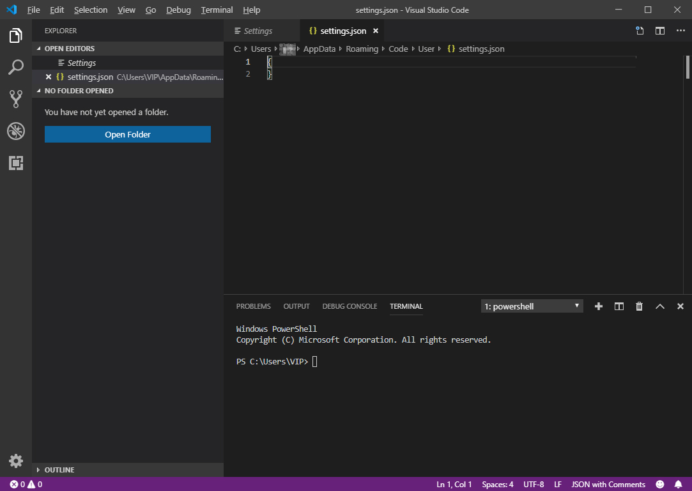The image size is (692, 491).
Task: Select settings.json in Open Editors list
Action: (x=128, y=77)
